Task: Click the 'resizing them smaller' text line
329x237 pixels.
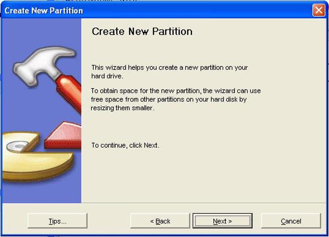Action: (x=123, y=108)
